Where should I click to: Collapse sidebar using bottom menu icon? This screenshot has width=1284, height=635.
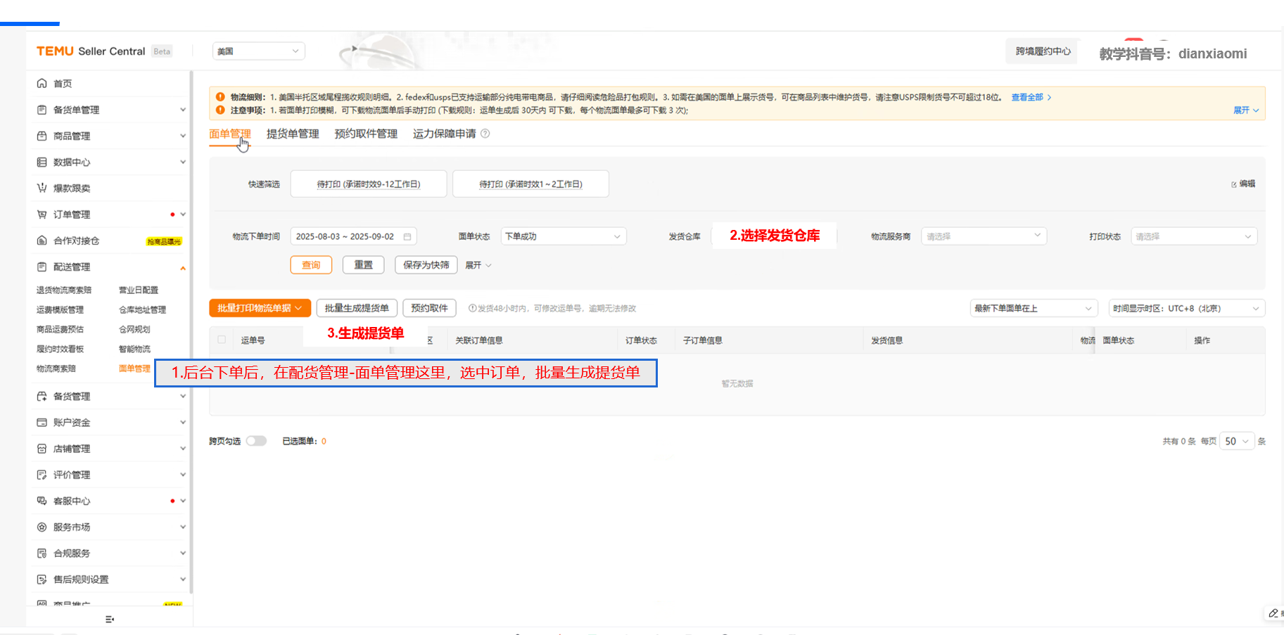click(109, 620)
